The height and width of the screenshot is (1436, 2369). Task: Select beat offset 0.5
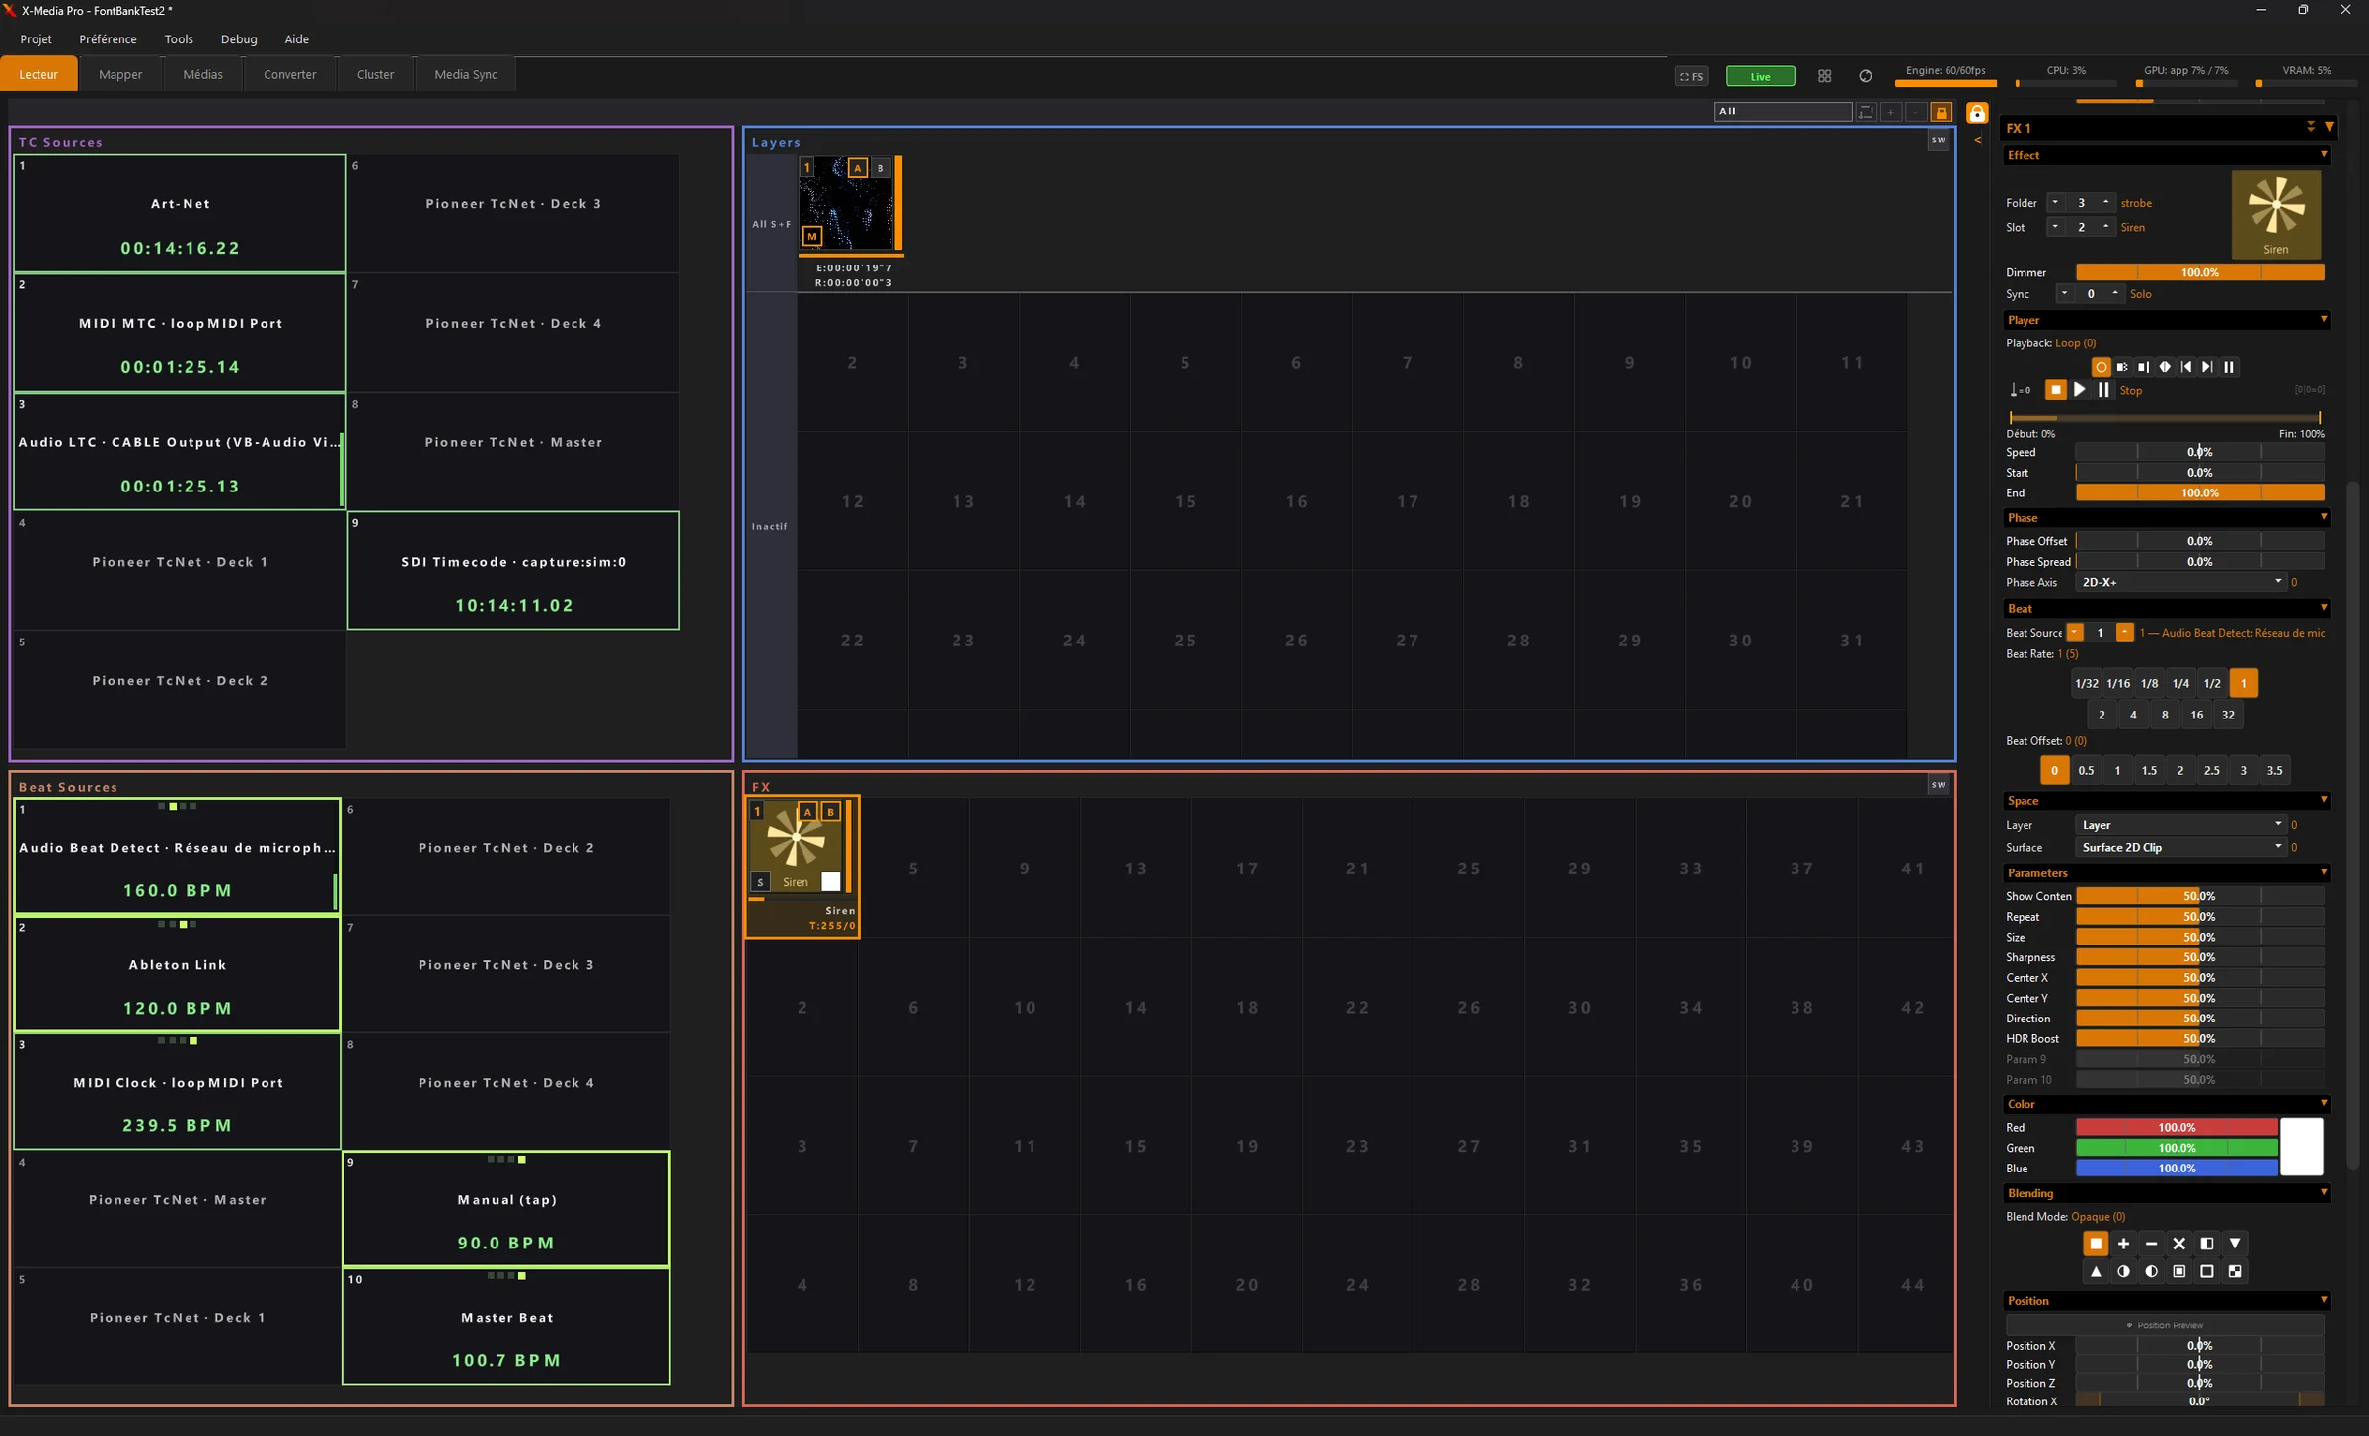(2085, 770)
